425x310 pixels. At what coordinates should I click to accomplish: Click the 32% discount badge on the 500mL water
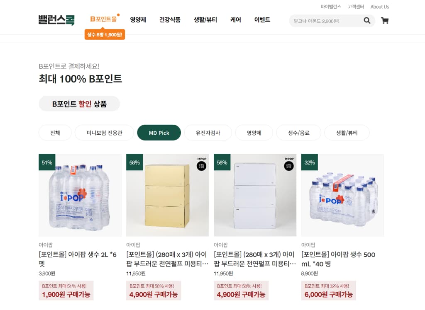click(x=309, y=162)
